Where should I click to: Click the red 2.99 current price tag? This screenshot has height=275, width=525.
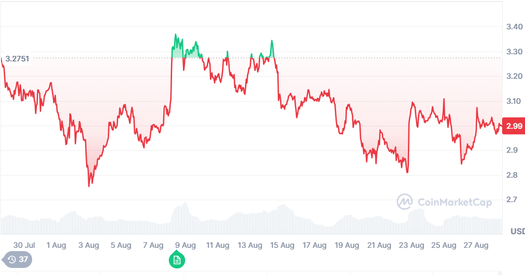pyautogui.click(x=514, y=126)
